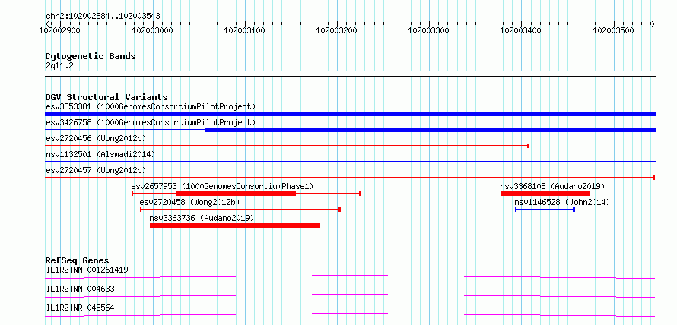
Task: Click the 102003400 ruler tick label
Action: click(521, 30)
